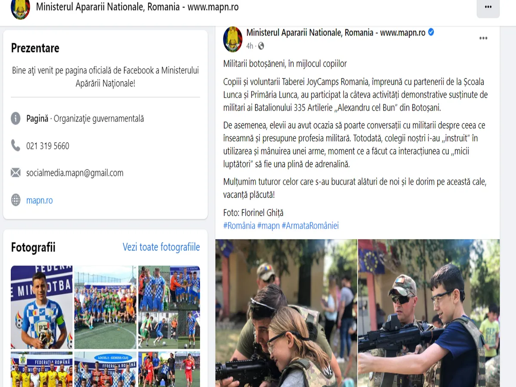This screenshot has width=516, height=387.
Task: Open the mapn.ro website link
Action: [x=40, y=200]
